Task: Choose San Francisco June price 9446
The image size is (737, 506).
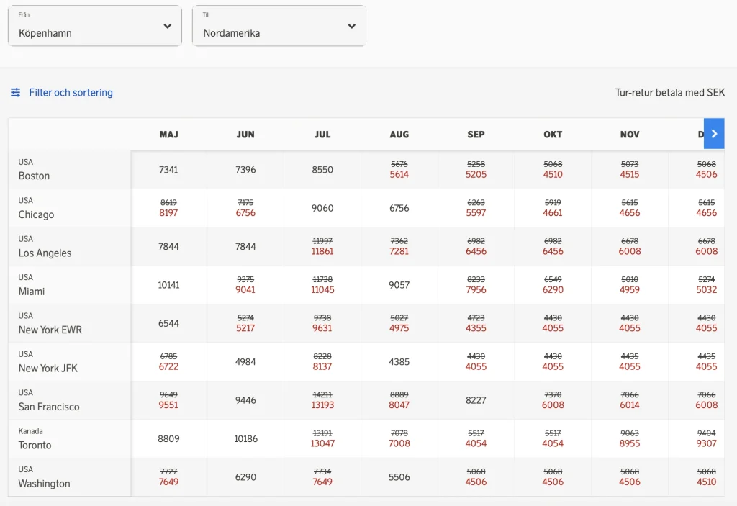Action: pyautogui.click(x=245, y=401)
